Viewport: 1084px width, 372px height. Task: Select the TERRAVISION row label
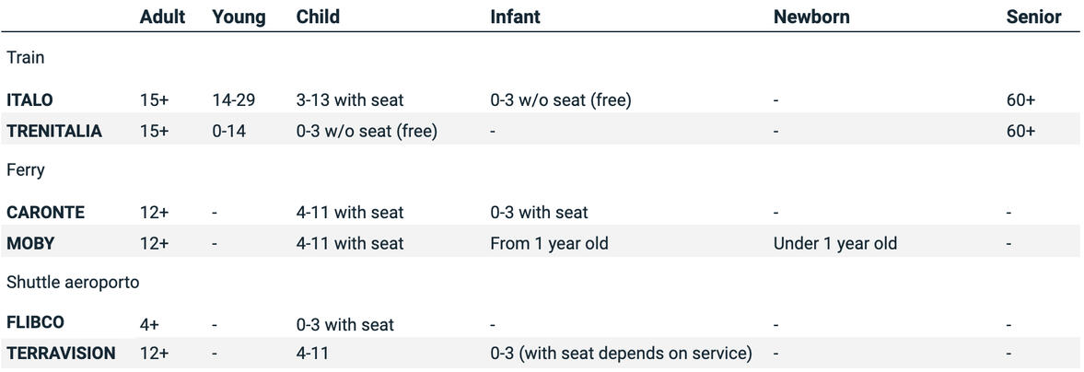coord(61,353)
